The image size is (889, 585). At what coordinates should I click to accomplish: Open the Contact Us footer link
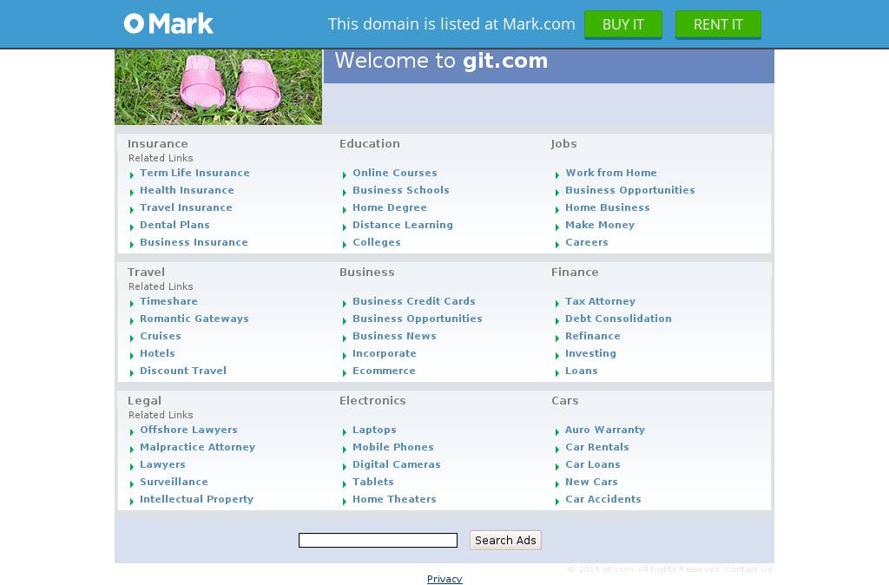747,569
